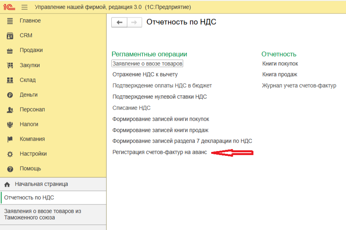Open the hamburger main menu icon
Viewport: 346px width, 230px height.
[24, 7]
